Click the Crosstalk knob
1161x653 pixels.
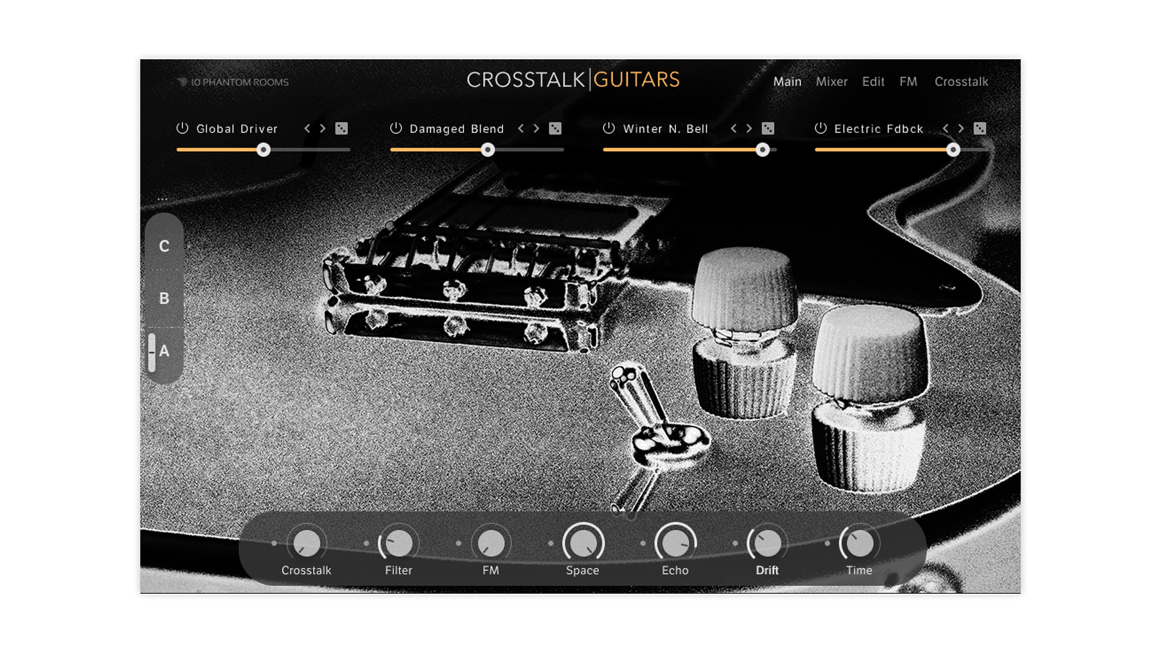pyautogui.click(x=307, y=543)
